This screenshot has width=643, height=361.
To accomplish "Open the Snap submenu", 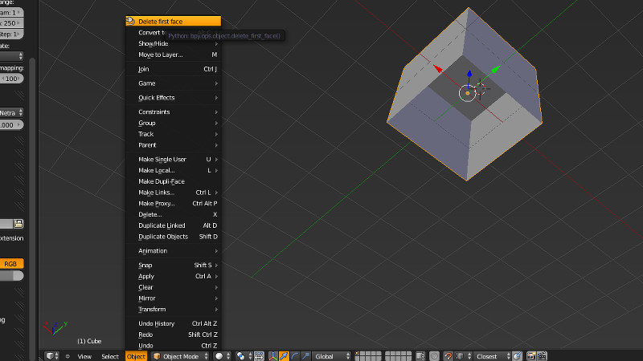I will (173, 266).
